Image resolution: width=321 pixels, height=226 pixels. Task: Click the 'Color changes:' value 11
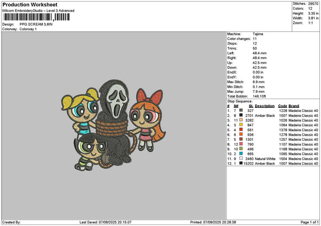click(x=255, y=39)
